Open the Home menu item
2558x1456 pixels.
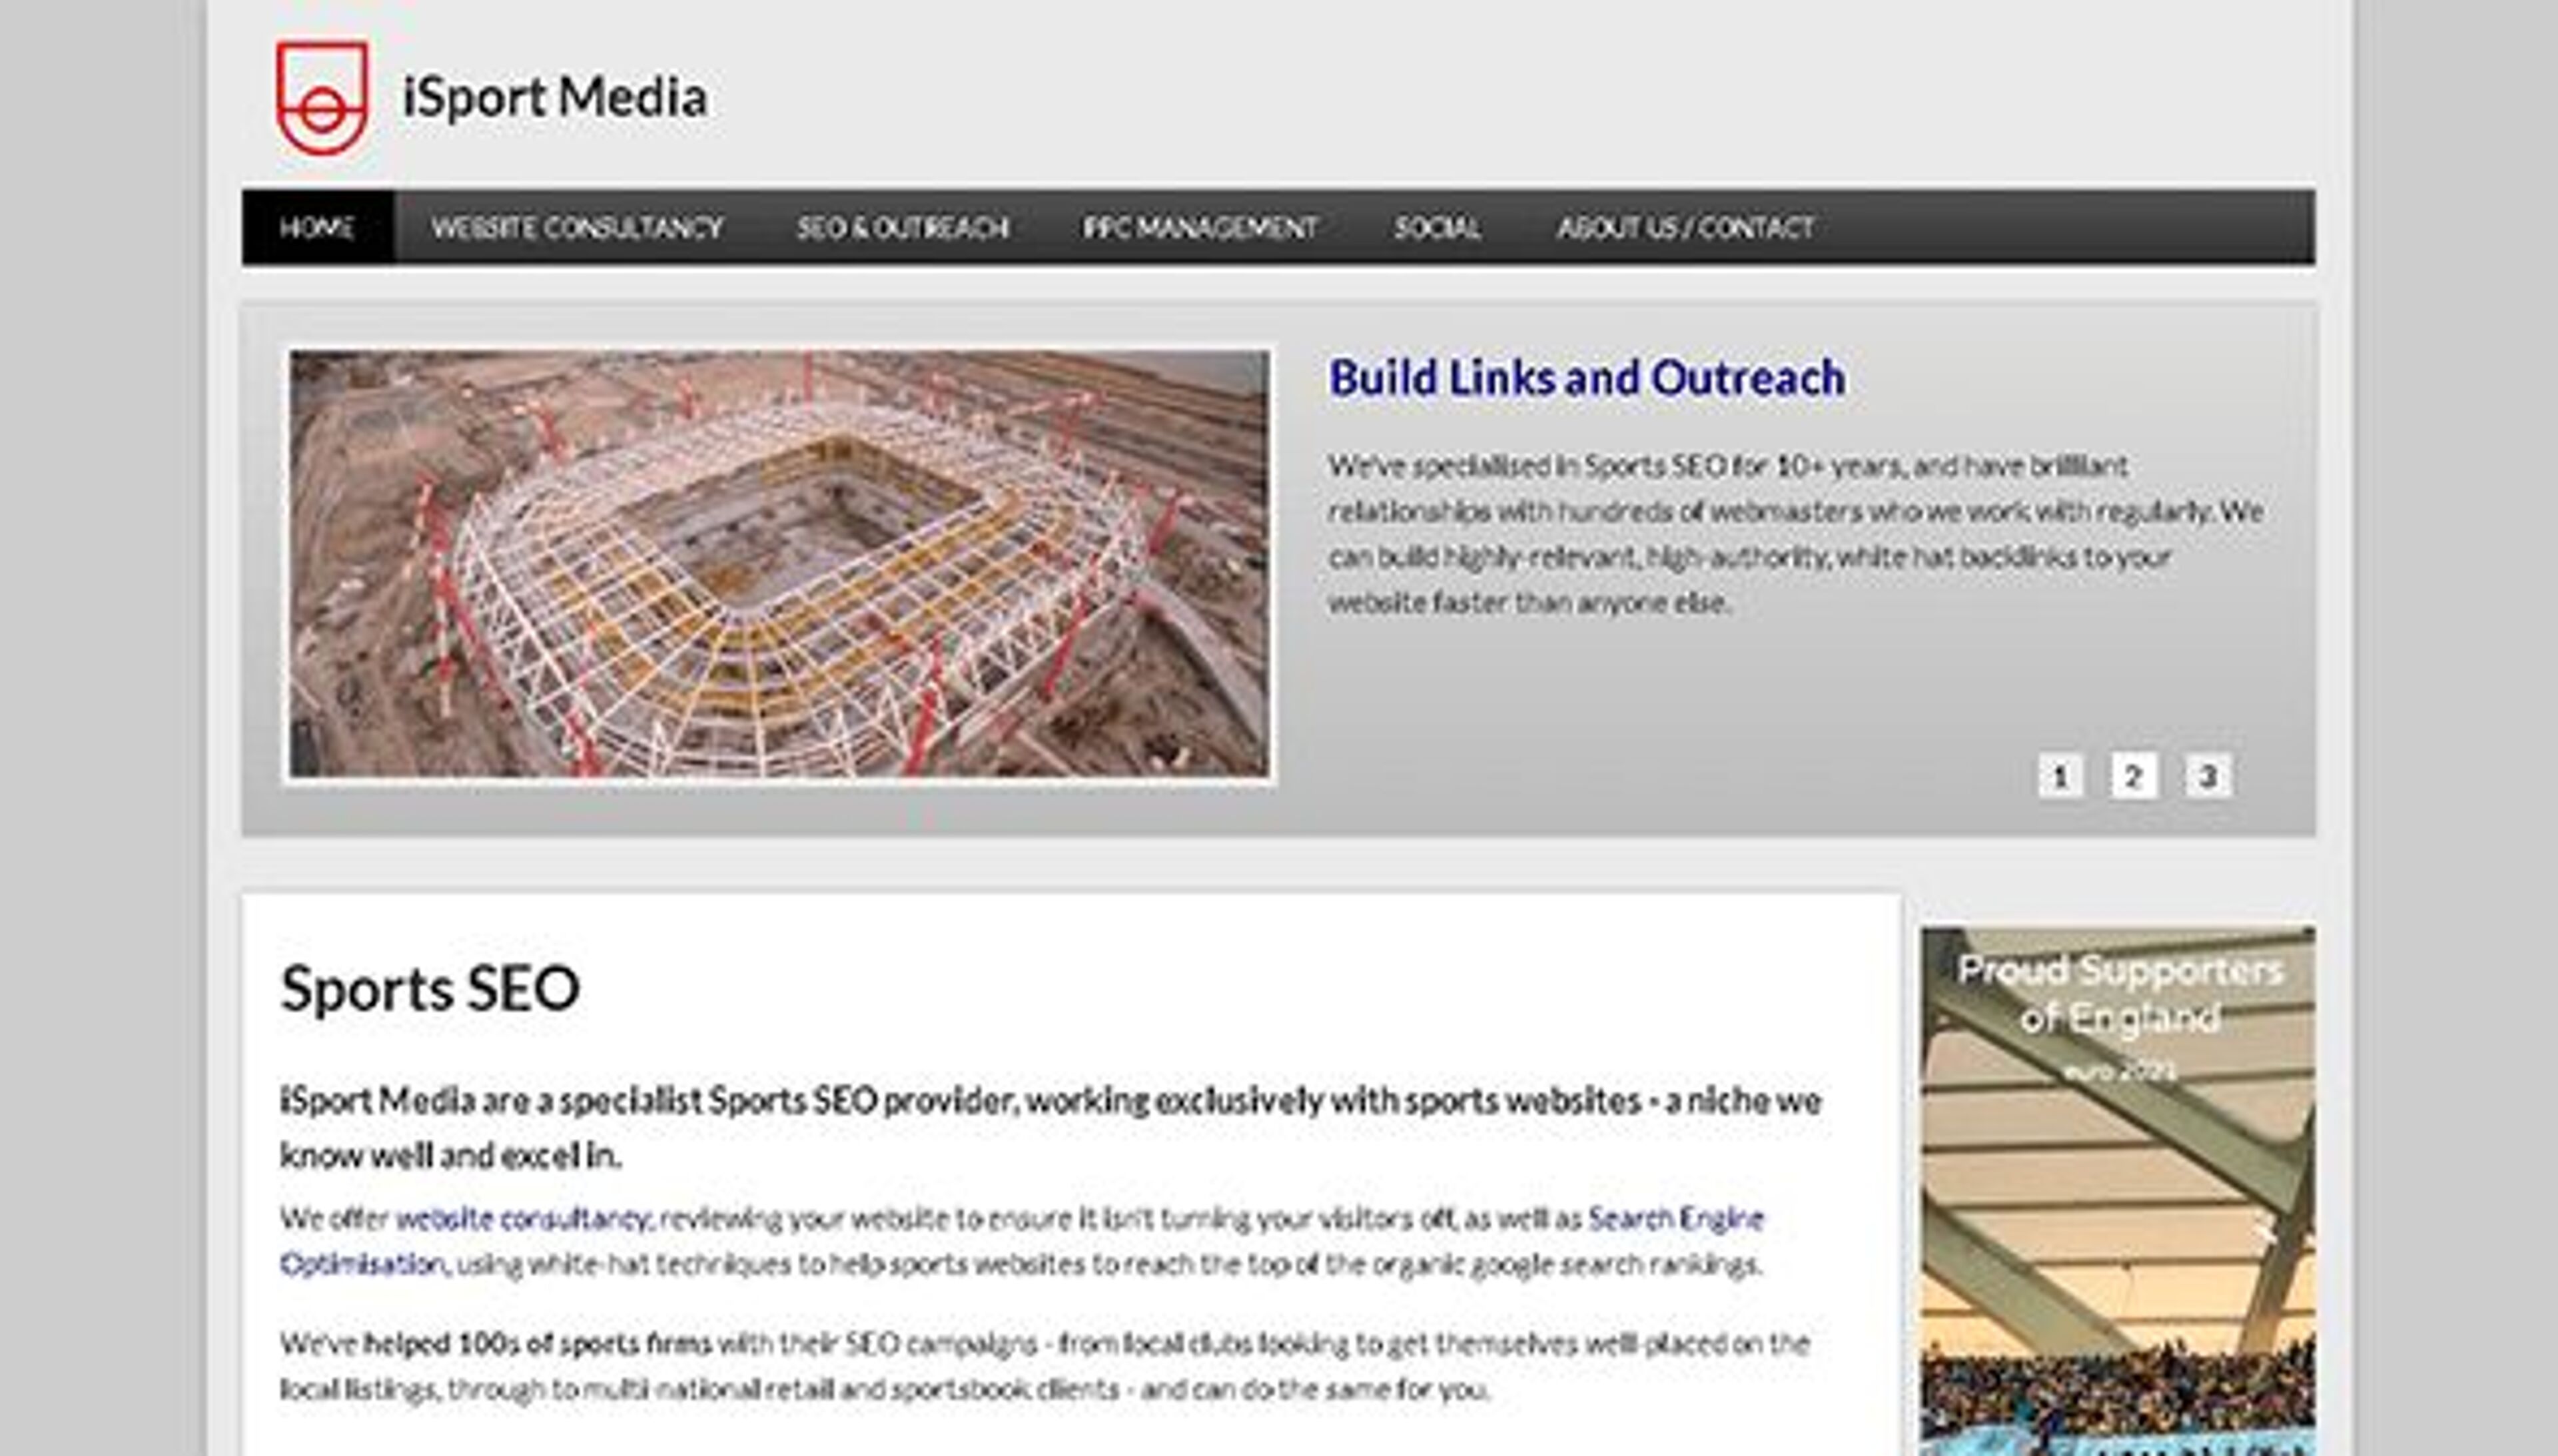click(317, 227)
